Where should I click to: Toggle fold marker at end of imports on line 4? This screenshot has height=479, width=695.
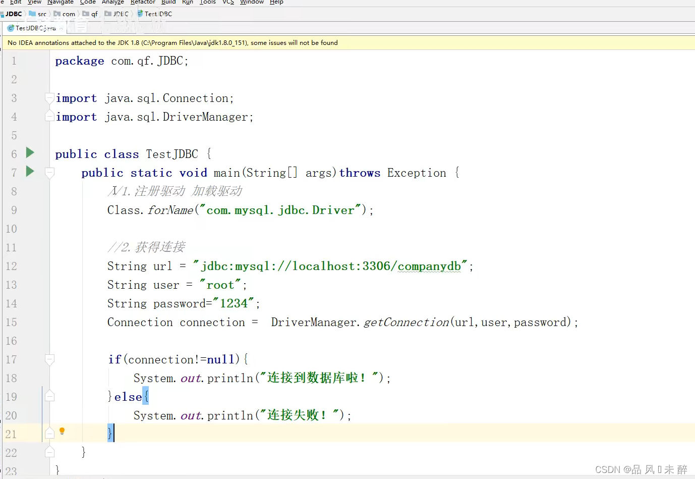49,117
